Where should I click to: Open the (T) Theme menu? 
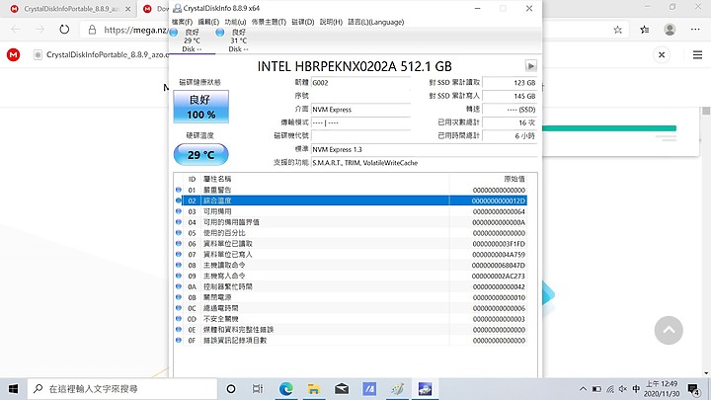pyautogui.click(x=269, y=22)
